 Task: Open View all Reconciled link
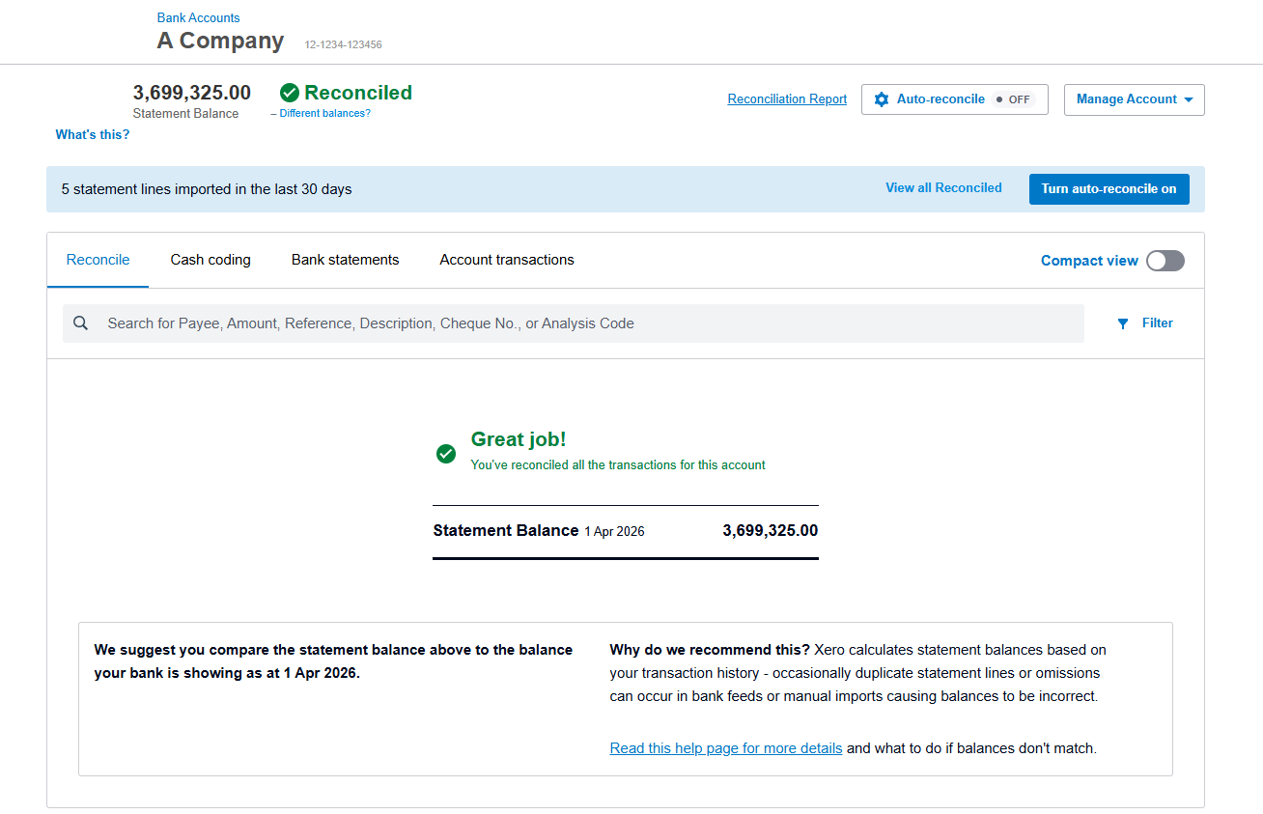(943, 188)
